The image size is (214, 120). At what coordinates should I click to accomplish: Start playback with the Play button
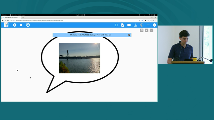click(15, 25)
